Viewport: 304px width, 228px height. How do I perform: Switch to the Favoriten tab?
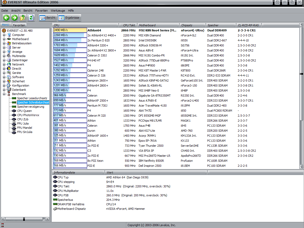click(19, 25)
